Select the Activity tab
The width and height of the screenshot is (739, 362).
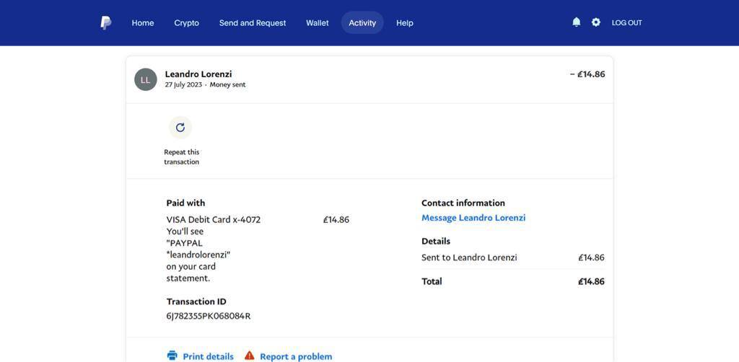362,23
